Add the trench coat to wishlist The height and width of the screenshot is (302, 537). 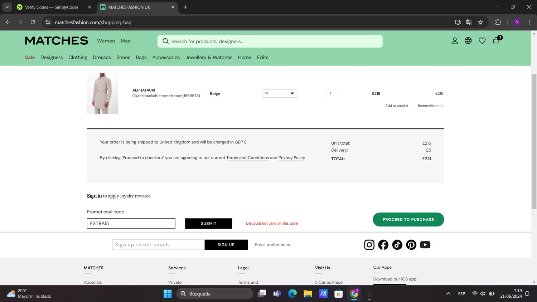(x=397, y=106)
